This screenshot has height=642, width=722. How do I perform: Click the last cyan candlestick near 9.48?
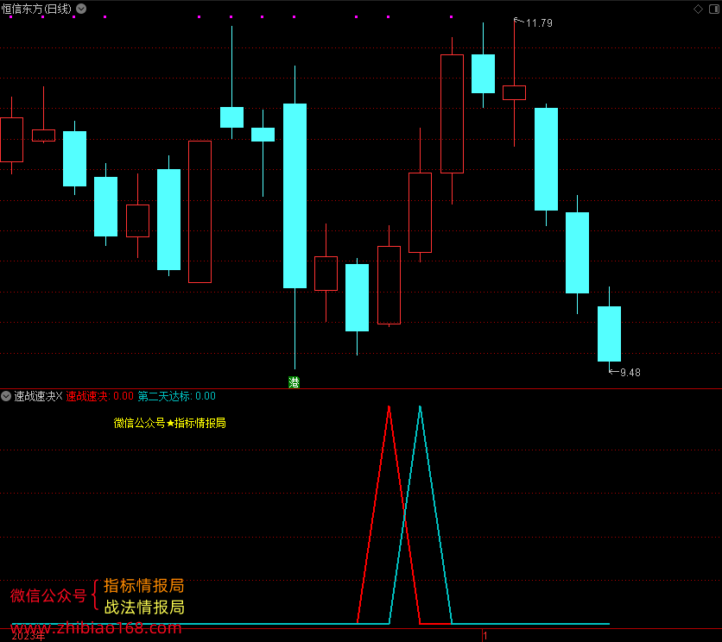coord(609,334)
